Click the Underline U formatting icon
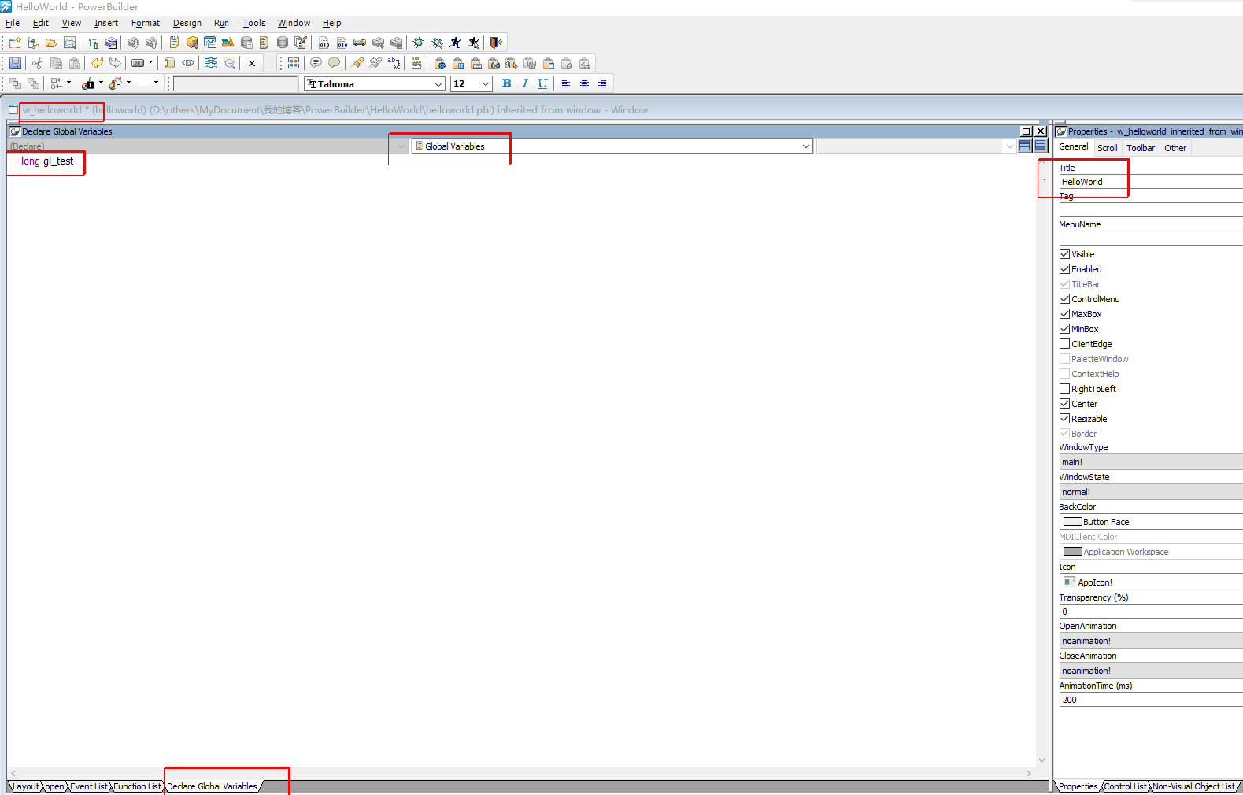 pos(542,83)
